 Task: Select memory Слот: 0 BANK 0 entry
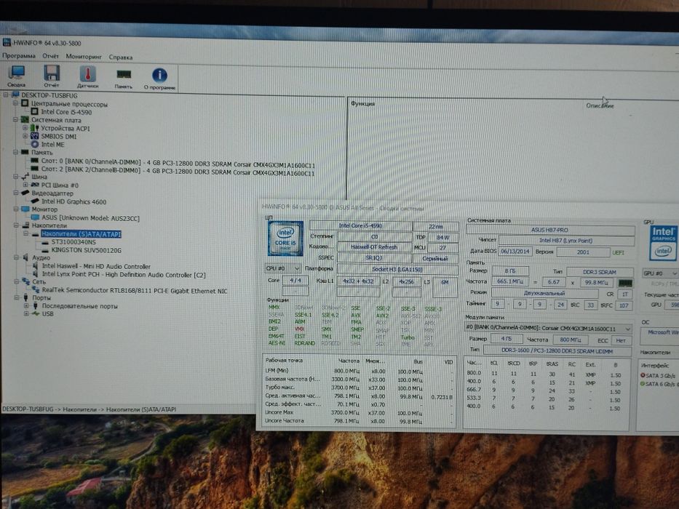pos(178,164)
